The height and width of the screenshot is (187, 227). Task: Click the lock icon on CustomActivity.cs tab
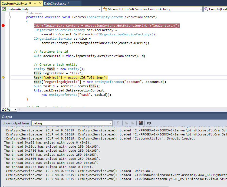(30, 3)
